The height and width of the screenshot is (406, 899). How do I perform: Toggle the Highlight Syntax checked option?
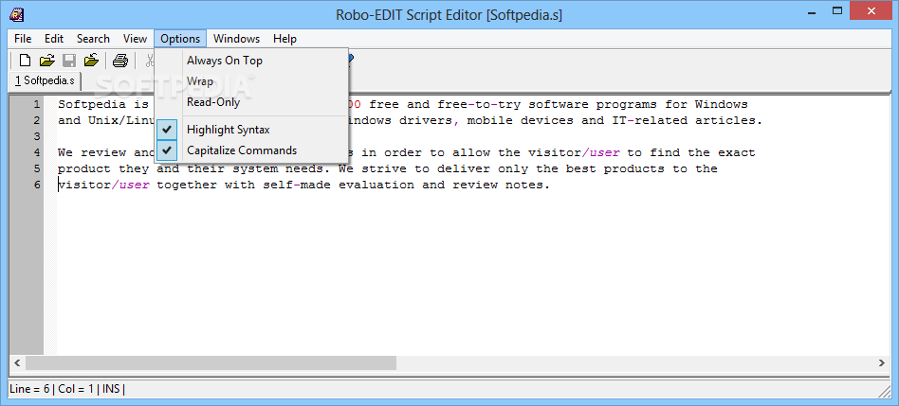tap(251, 130)
